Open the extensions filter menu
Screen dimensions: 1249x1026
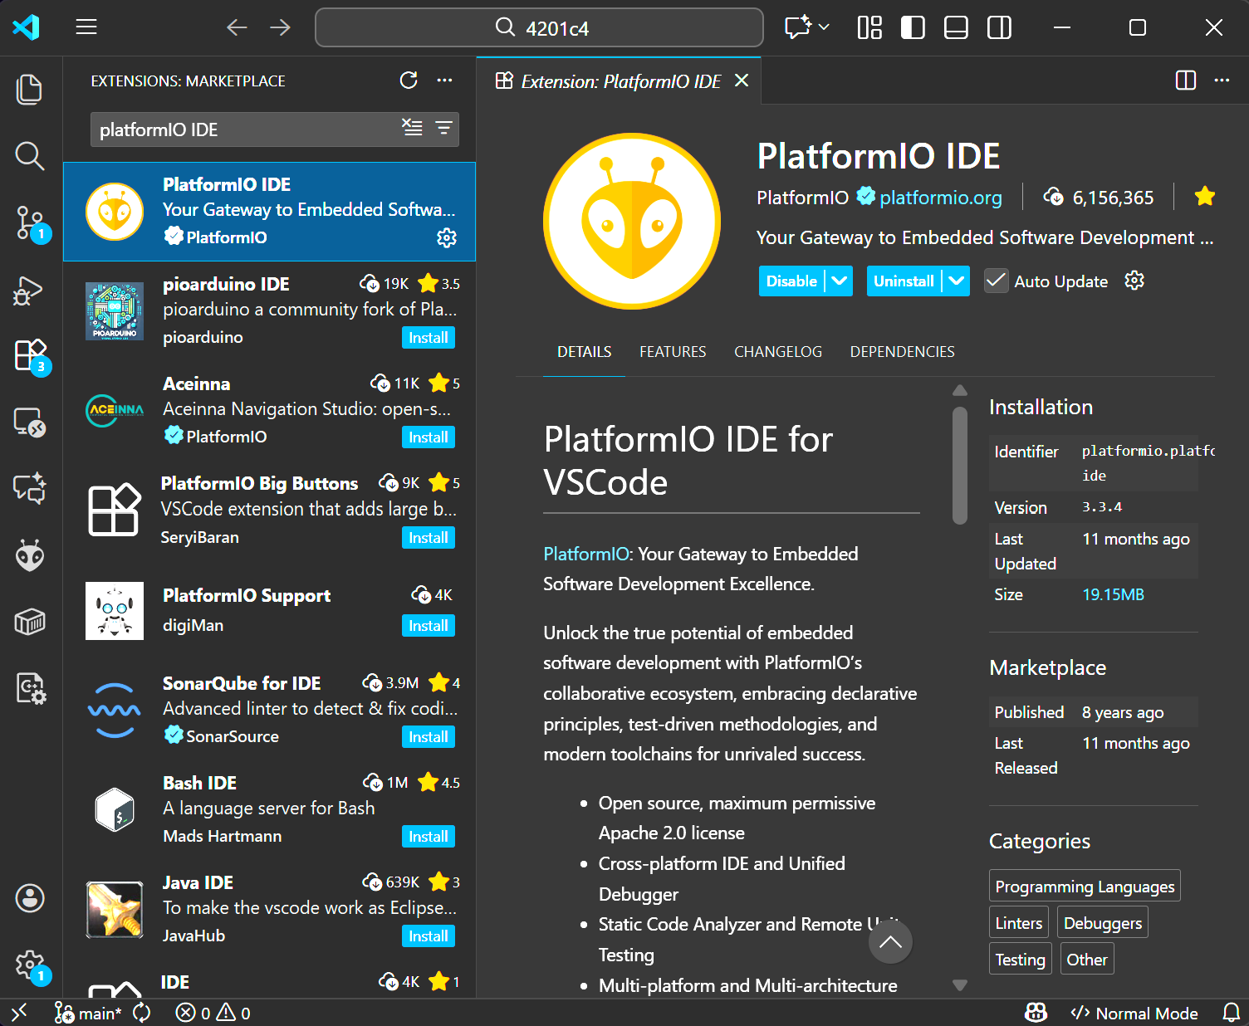pos(444,128)
